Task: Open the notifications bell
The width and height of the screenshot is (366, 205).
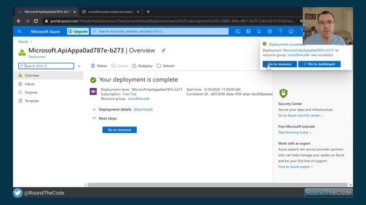Action: [x=259, y=31]
